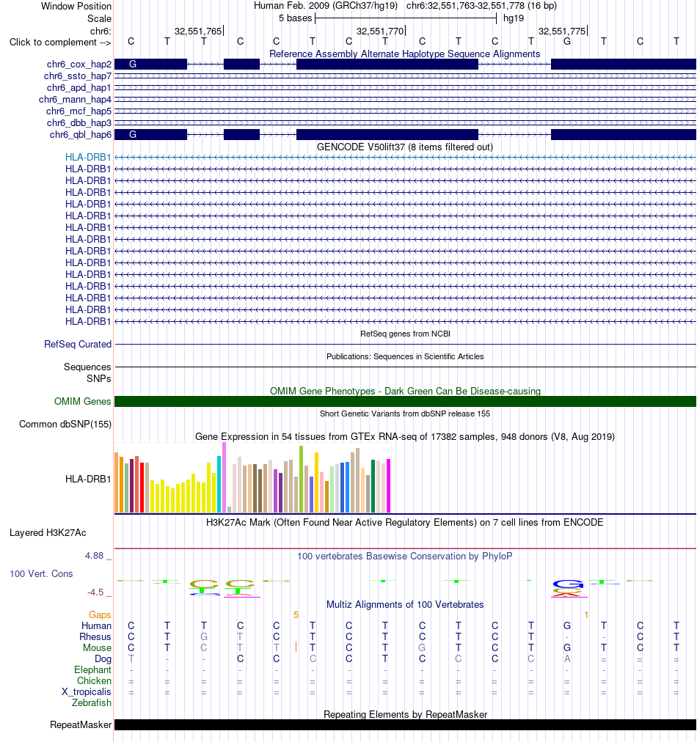
Task: Open the chr6_apd_hap1 haplotype label
Action: [79, 88]
